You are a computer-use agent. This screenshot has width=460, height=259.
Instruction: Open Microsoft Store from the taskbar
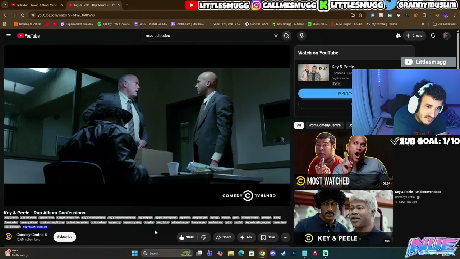click(252, 253)
